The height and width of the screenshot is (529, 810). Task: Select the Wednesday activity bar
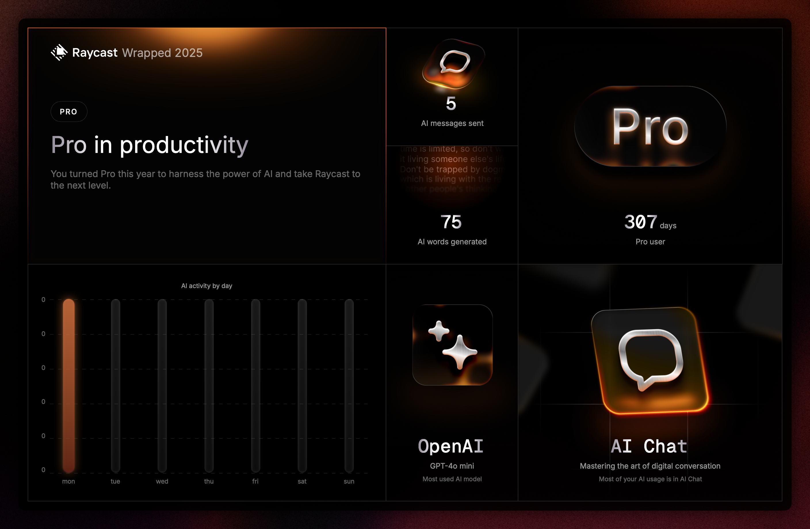(162, 386)
